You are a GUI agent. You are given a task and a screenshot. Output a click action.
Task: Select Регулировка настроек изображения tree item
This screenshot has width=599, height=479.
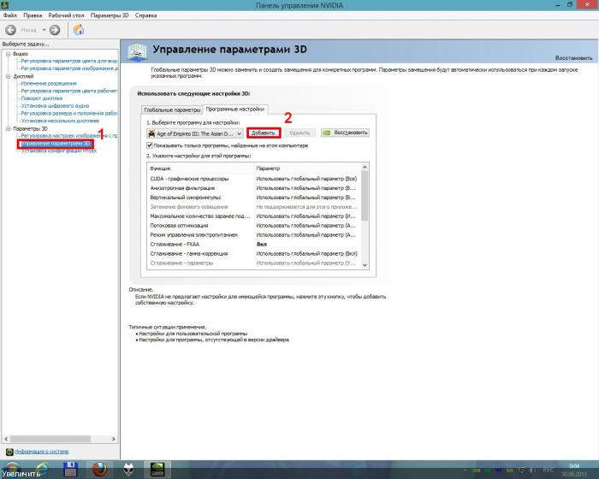coord(69,136)
